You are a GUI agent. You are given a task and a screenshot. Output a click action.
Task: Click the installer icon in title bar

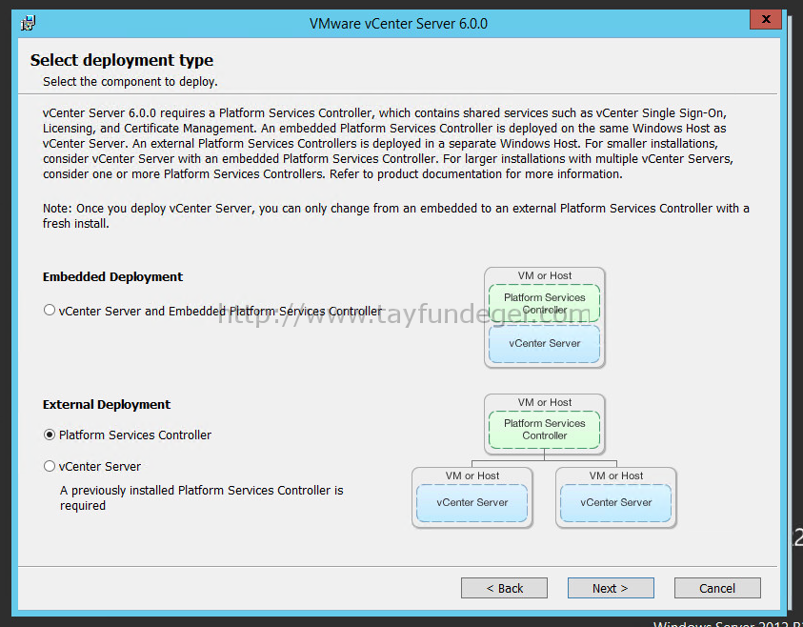click(28, 23)
